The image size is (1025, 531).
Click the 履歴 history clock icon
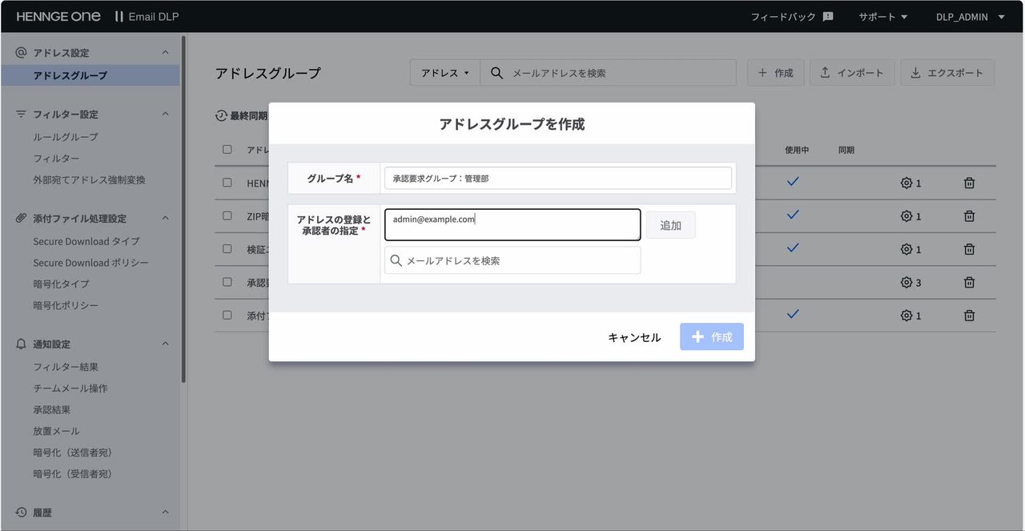[22, 513]
